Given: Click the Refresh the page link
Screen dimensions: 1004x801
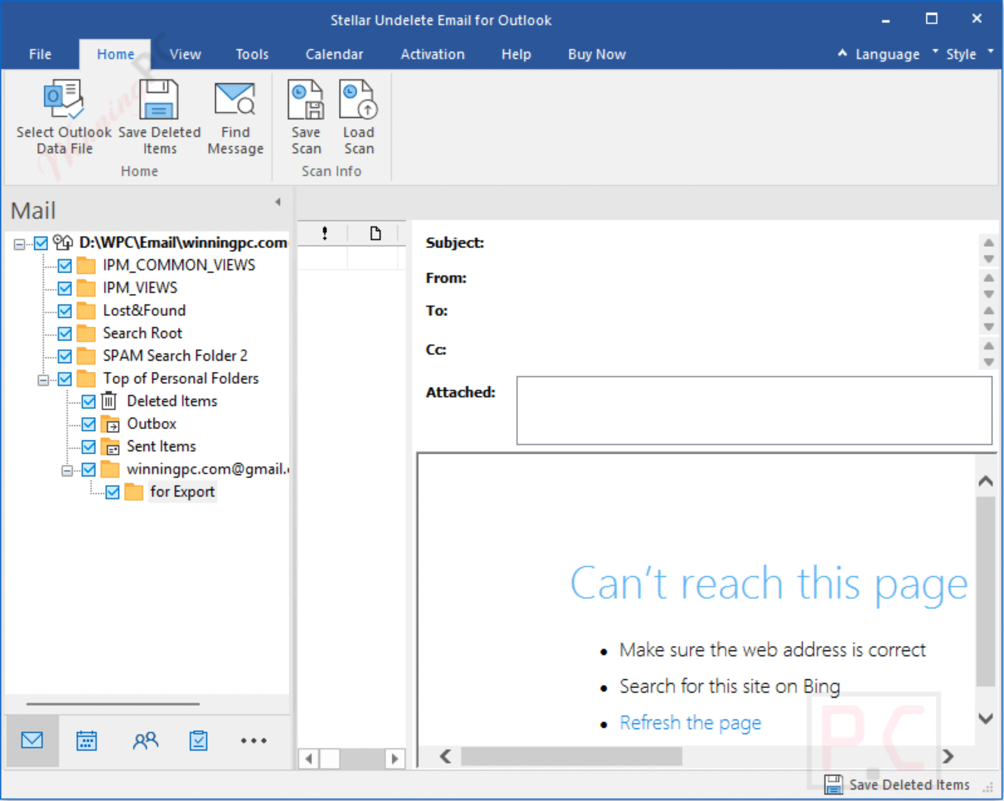Looking at the screenshot, I should click(x=690, y=723).
